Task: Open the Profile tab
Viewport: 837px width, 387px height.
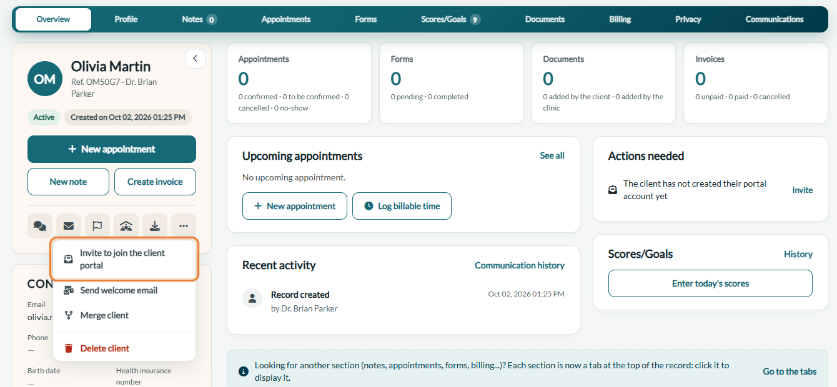Action: (x=126, y=19)
